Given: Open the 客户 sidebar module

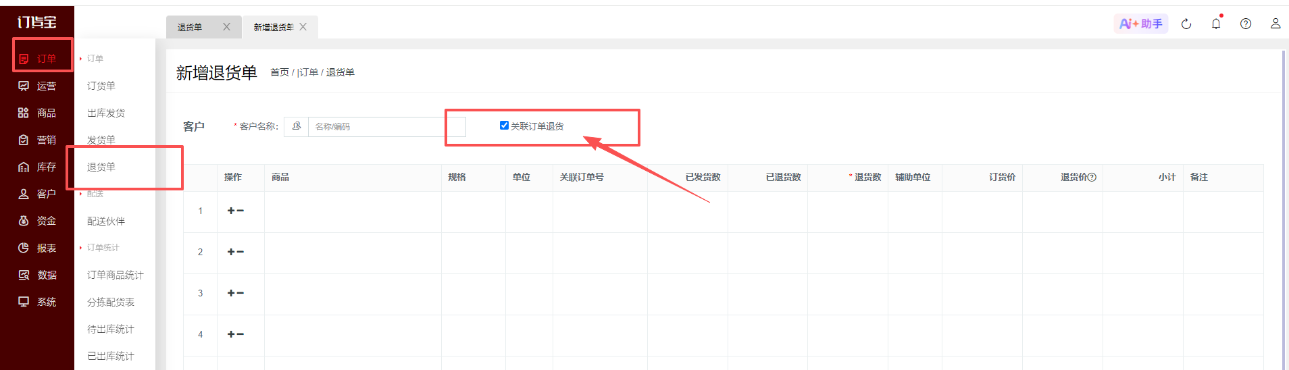Looking at the screenshot, I should (x=37, y=194).
